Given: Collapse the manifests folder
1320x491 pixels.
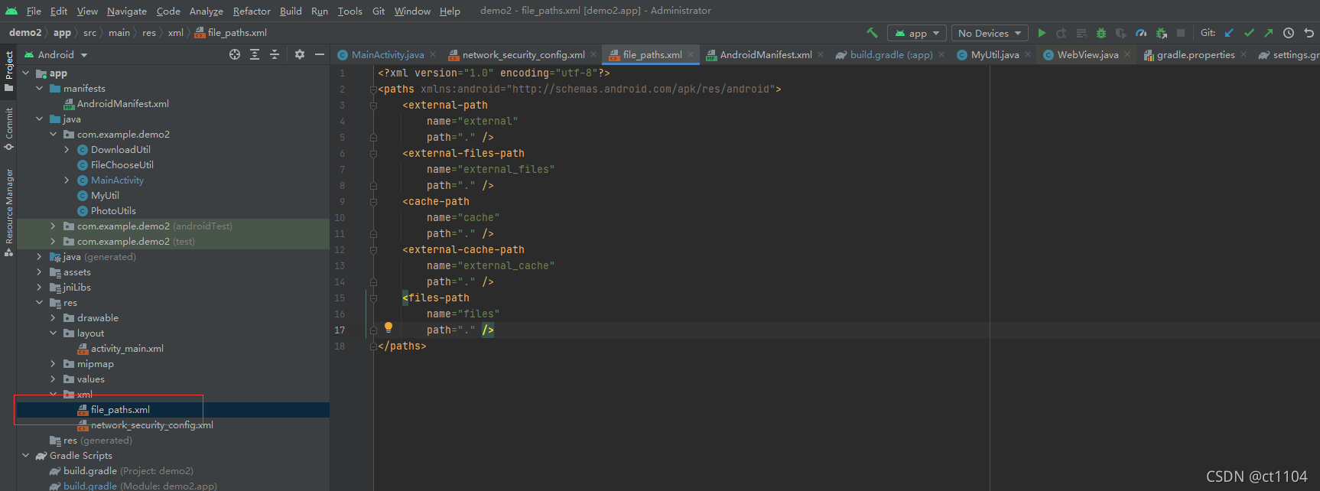Looking at the screenshot, I should click(39, 89).
